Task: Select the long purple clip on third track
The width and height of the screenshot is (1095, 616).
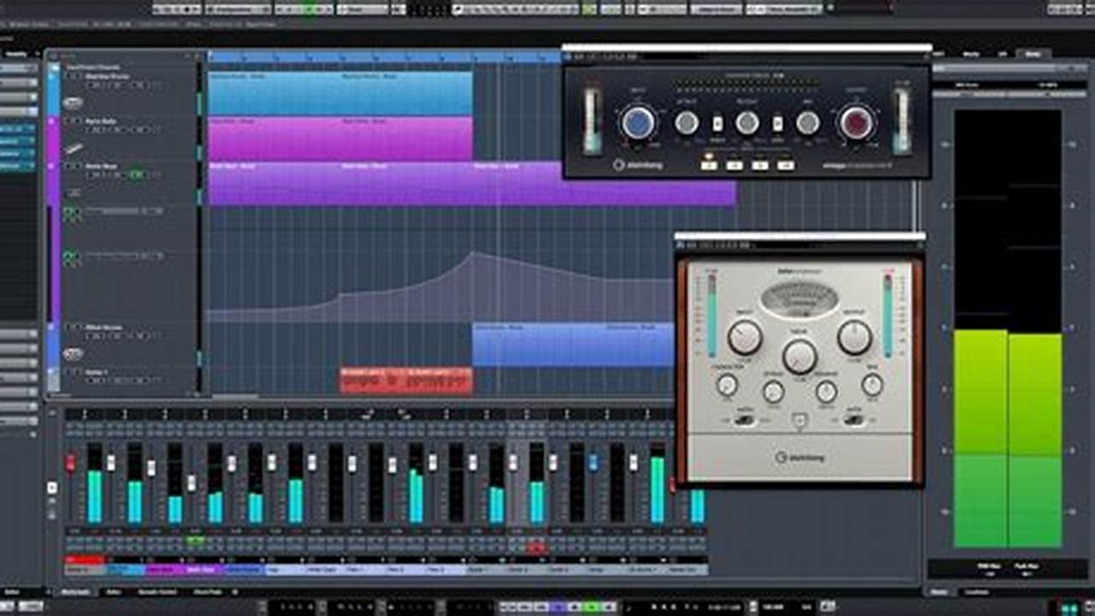Action: pos(472,184)
